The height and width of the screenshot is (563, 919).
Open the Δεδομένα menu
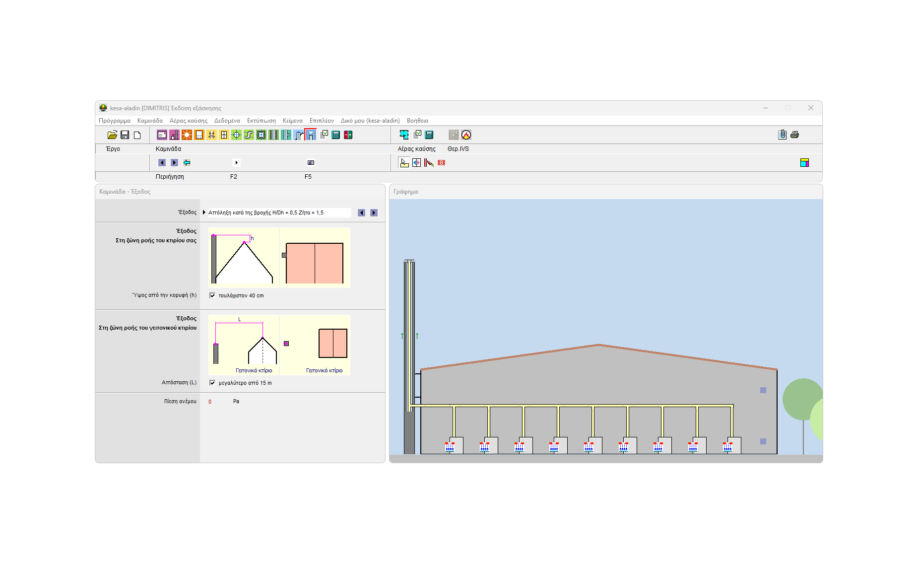227,121
